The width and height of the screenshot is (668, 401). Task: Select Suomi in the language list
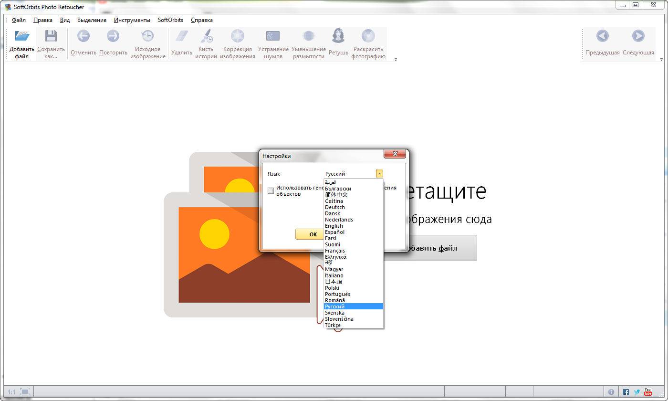point(354,244)
